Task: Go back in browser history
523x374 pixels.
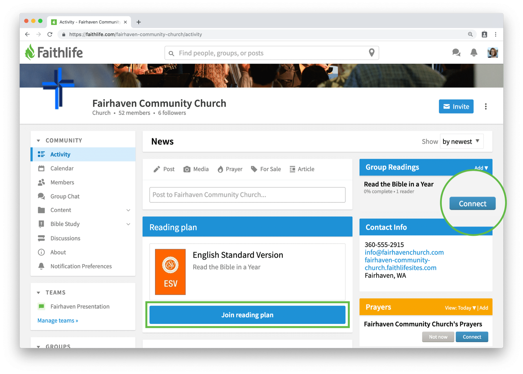Action: (x=27, y=34)
